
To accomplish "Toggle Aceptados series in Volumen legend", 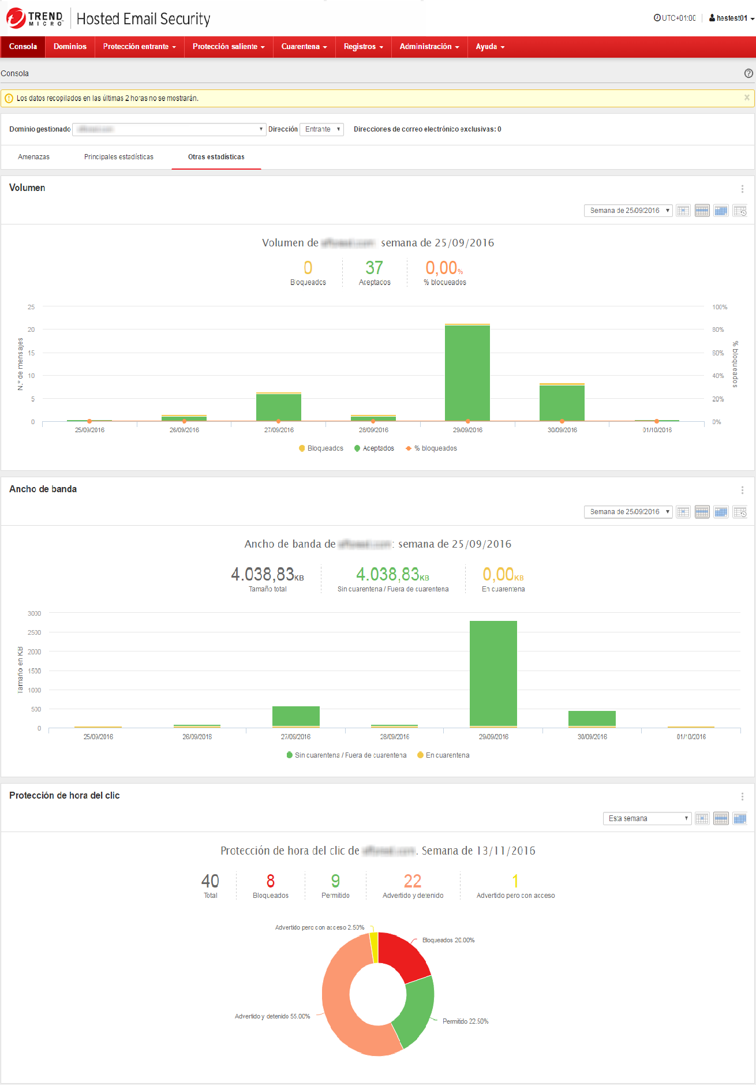I will [x=374, y=448].
